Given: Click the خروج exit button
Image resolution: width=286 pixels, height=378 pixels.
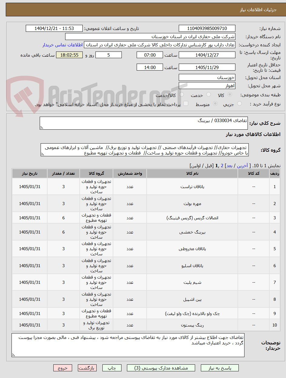Looking at the screenshot, I should pyautogui.click(x=63, y=368).
